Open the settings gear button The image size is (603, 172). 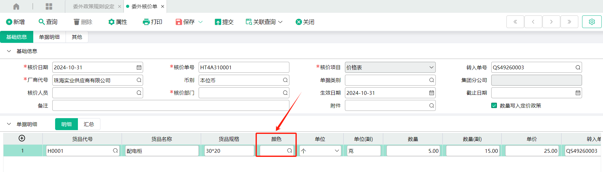click(x=592, y=22)
